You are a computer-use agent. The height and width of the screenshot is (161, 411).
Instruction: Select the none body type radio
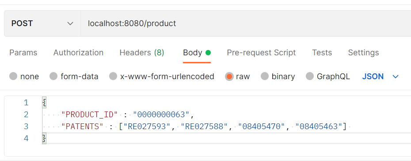pyautogui.click(x=13, y=77)
